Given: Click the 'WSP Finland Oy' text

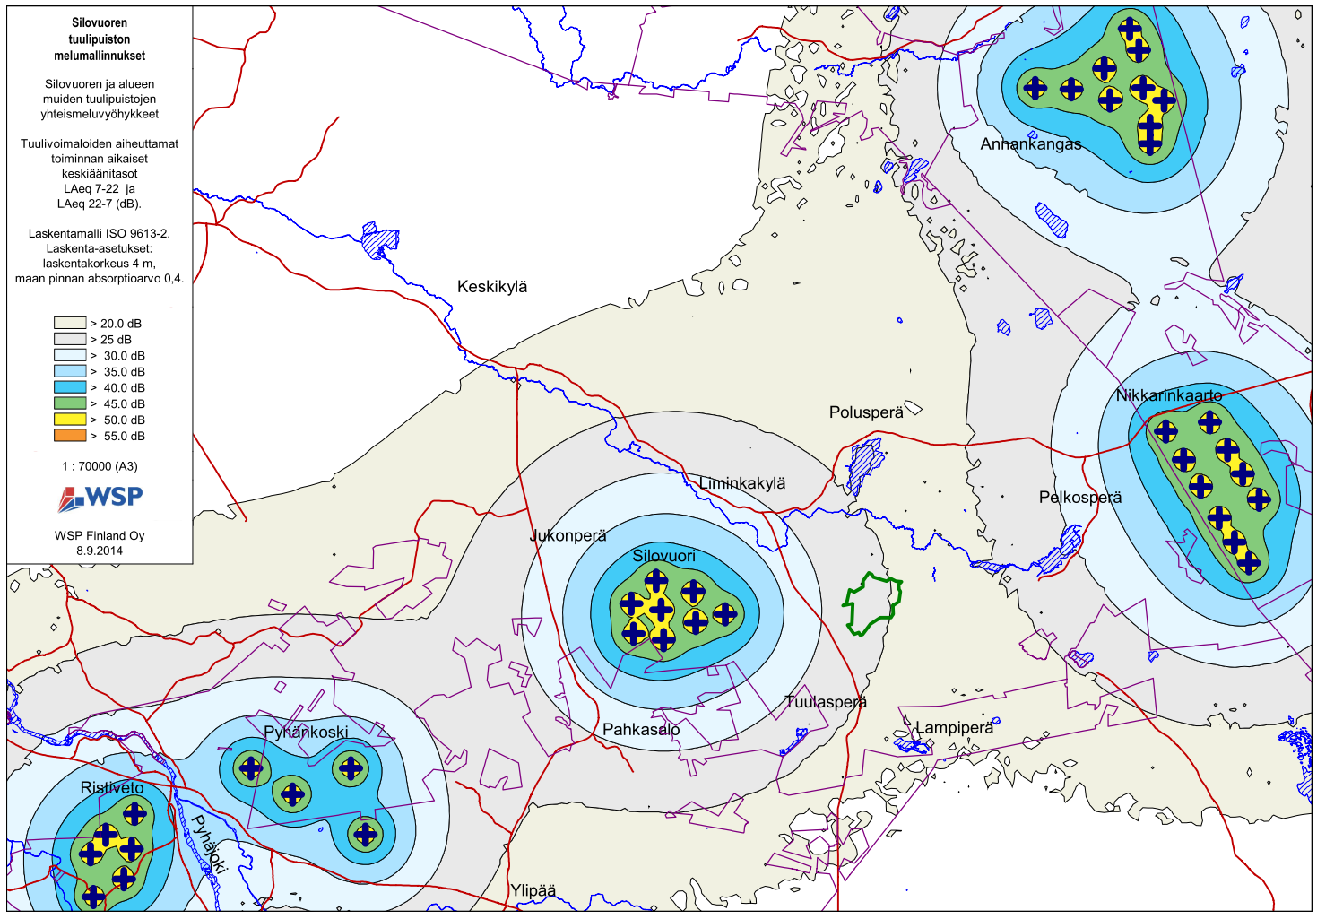Looking at the screenshot, I should (100, 535).
